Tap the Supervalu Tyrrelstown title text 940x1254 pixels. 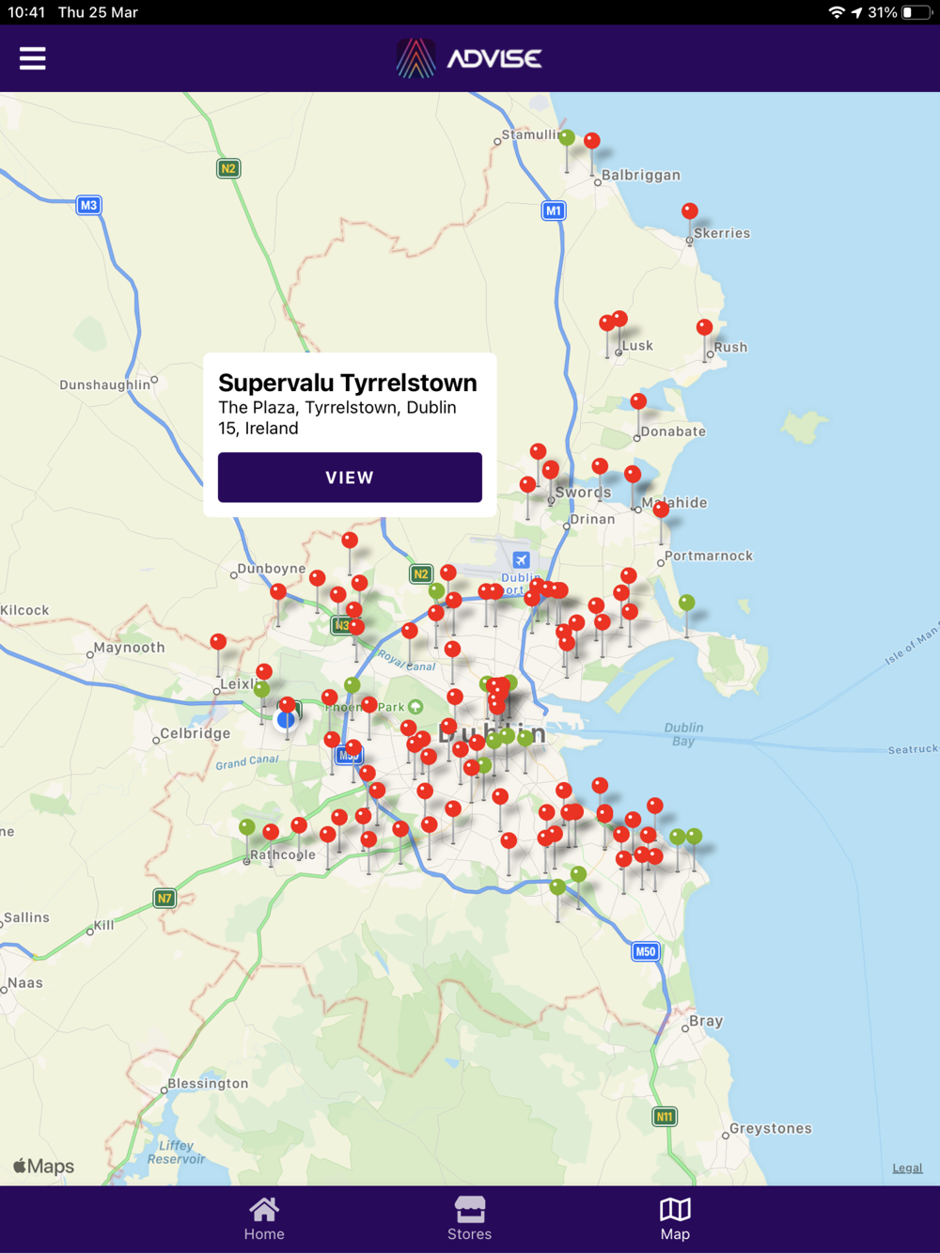click(x=348, y=383)
